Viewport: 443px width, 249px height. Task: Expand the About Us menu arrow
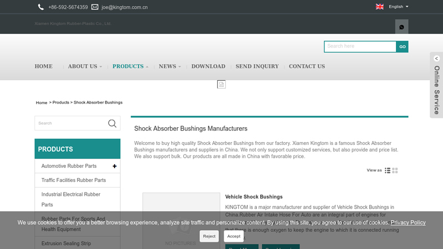[101, 67]
